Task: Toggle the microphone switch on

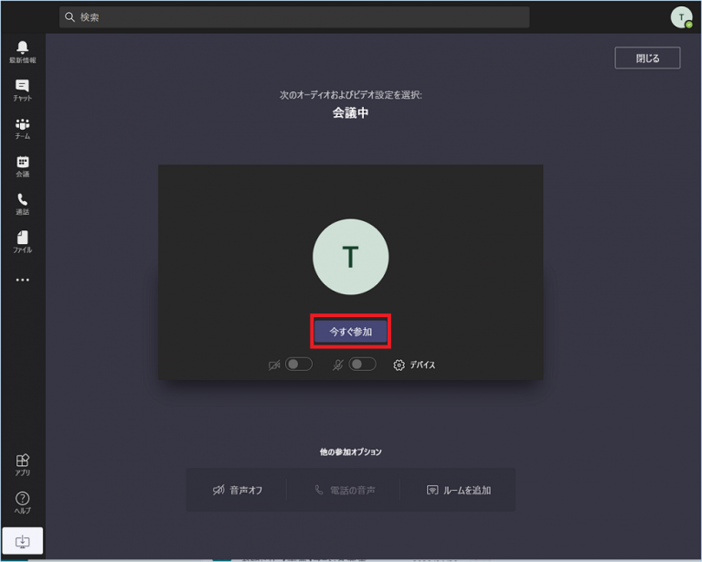Action: pos(362,365)
